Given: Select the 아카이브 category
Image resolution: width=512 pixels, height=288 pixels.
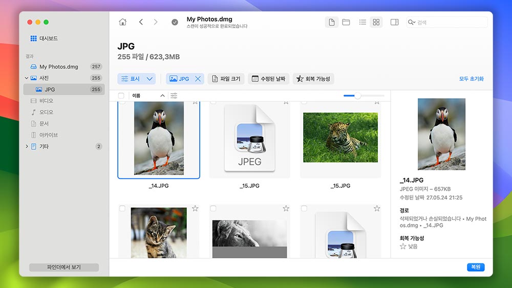Looking at the screenshot, I should (x=64, y=135).
